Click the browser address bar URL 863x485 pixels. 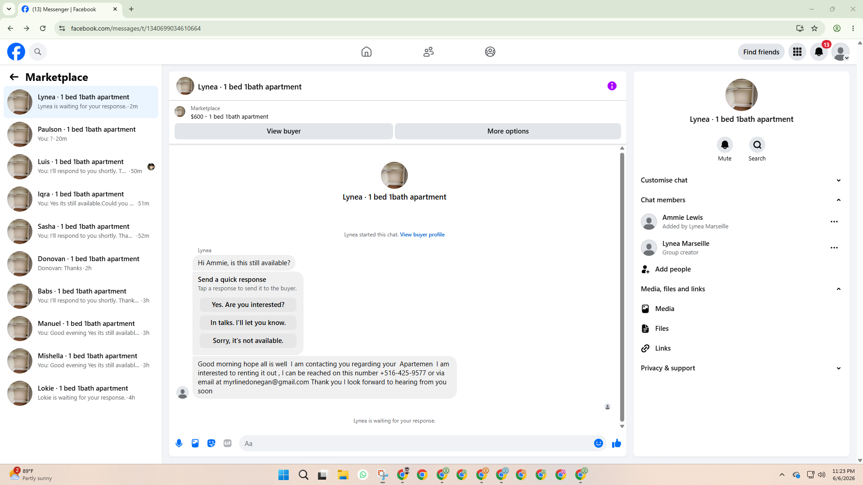coord(136,28)
